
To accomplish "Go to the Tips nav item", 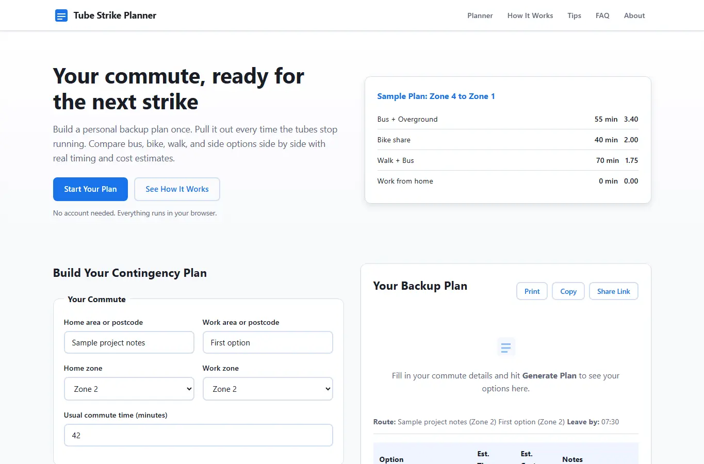I will tap(574, 15).
